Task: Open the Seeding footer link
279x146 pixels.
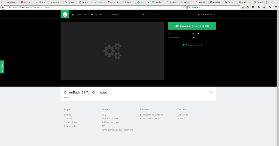Action: tap(68, 118)
